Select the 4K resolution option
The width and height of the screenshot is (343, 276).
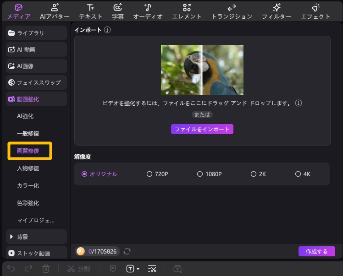coord(298,174)
